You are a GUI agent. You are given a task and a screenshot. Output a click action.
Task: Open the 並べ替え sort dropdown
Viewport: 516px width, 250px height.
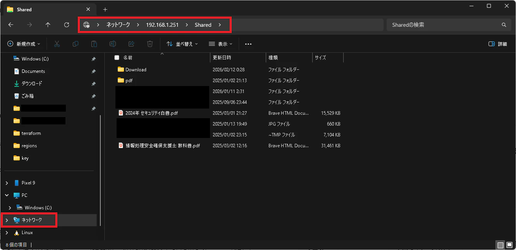point(182,44)
